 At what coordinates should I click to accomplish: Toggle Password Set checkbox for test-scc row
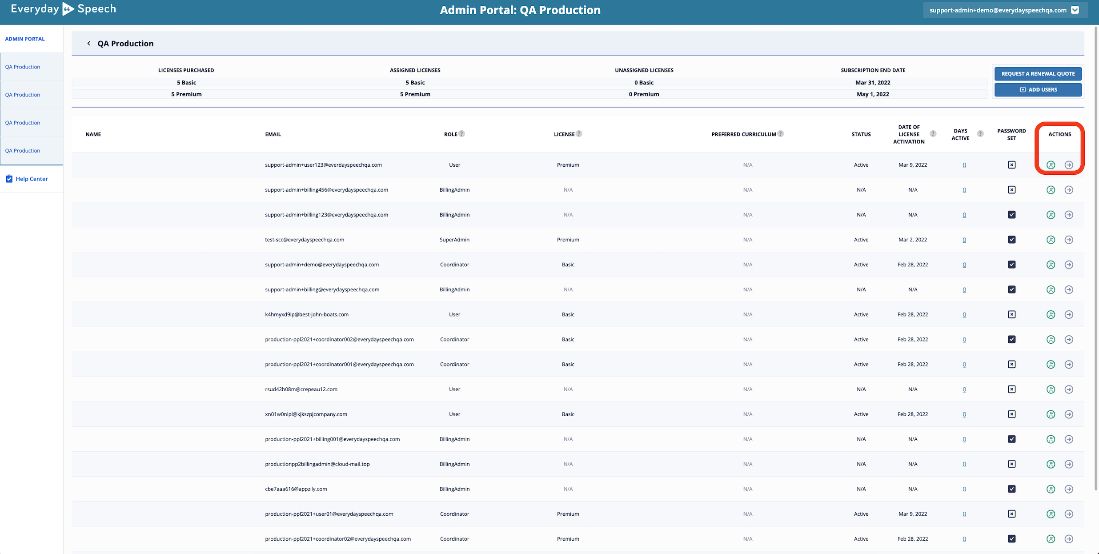1011,240
